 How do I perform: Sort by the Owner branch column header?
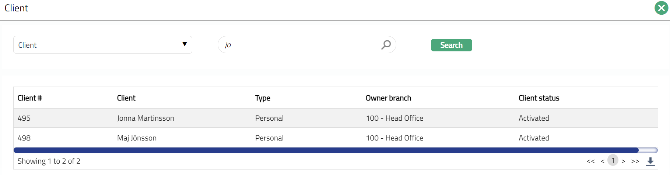point(388,98)
